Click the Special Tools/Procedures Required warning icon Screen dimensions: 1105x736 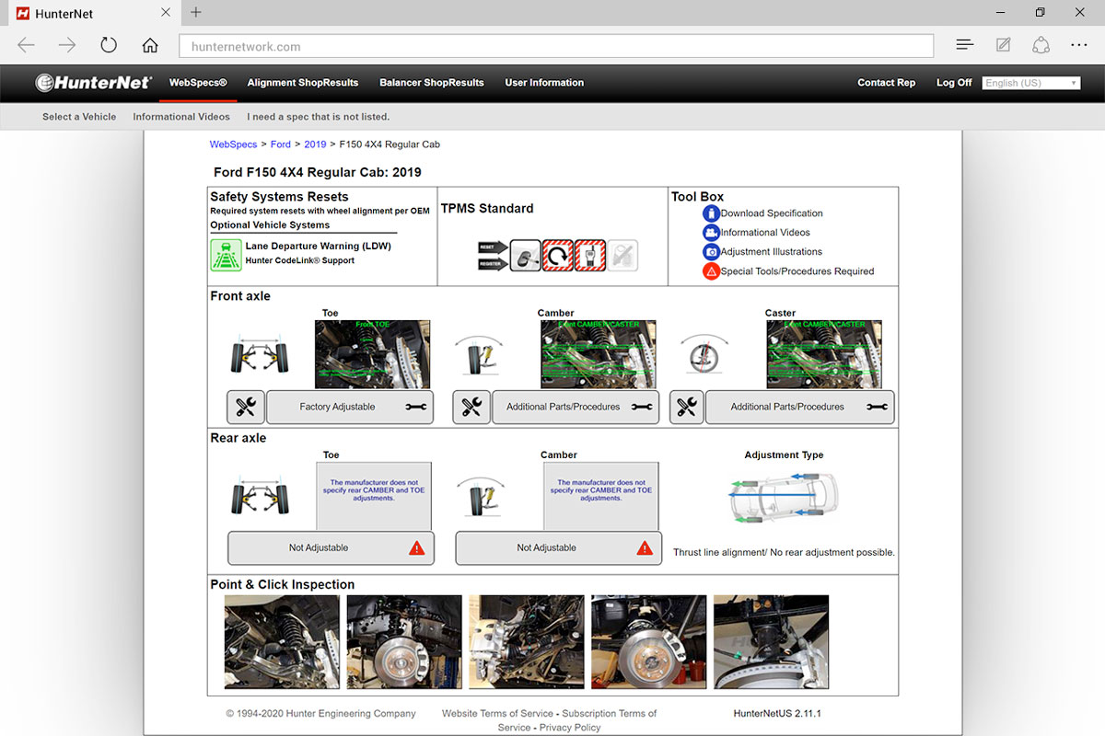click(x=711, y=270)
